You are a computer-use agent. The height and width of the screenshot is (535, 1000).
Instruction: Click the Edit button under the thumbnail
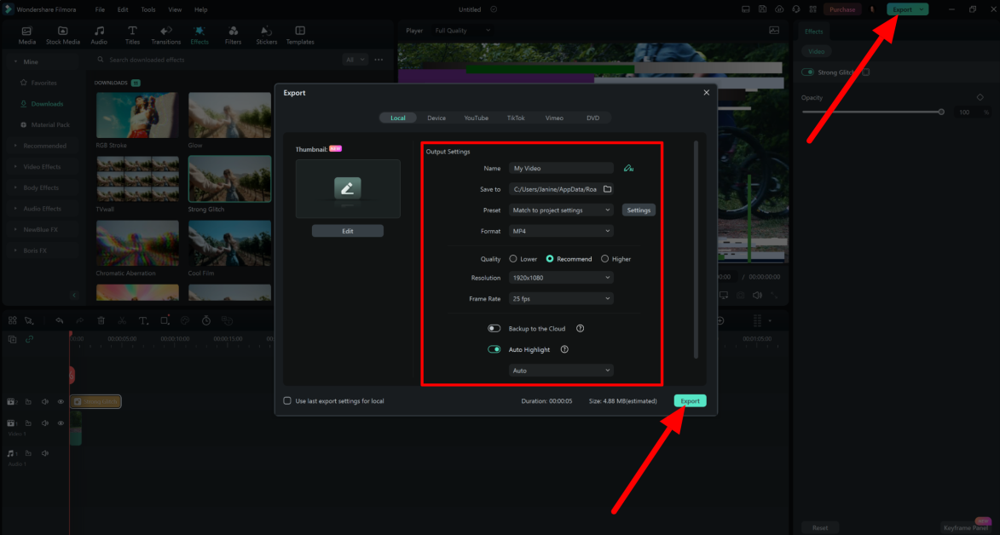click(x=347, y=230)
